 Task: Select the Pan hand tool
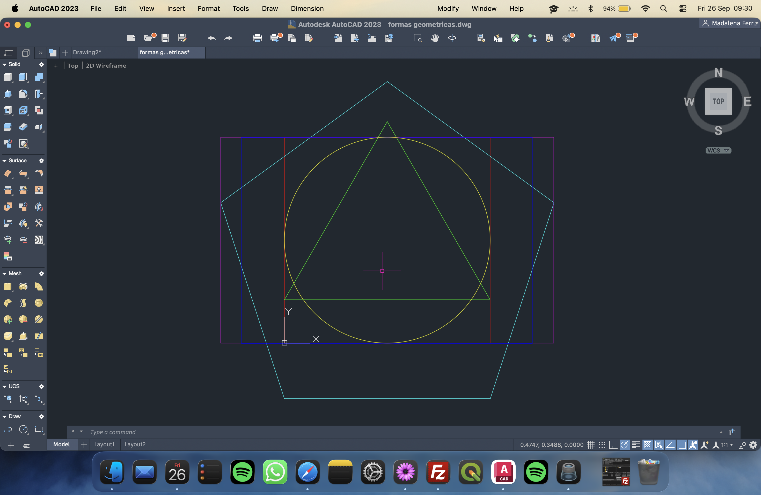click(435, 38)
